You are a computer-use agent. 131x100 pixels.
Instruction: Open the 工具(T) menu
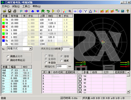pos(26,6)
